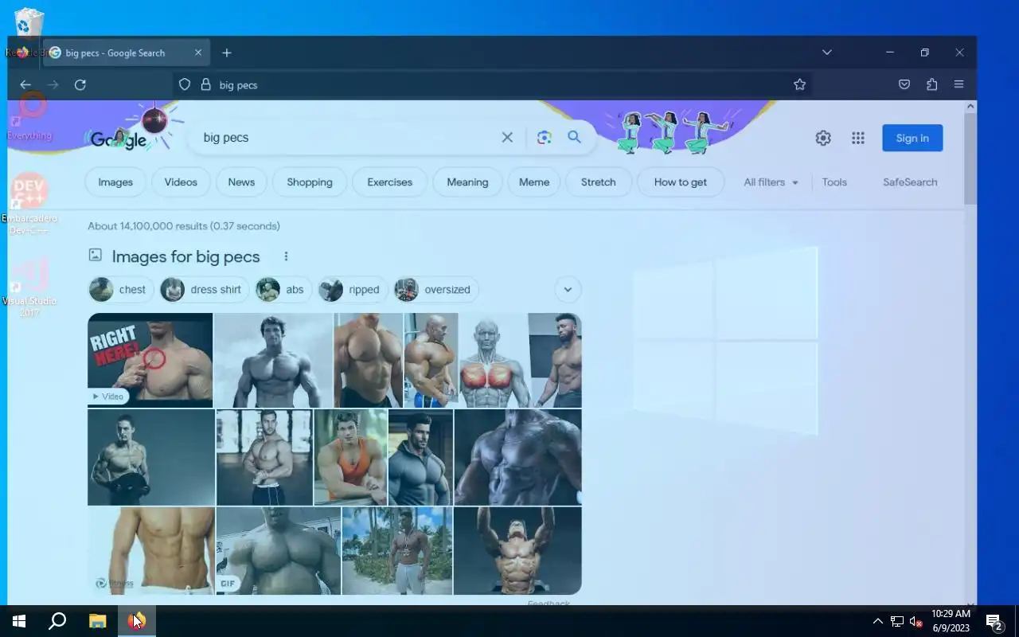Image resolution: width=1019 pixels, height=637 pixels.
Task: Expand the All filters dropdown
Action: point(771,182)
